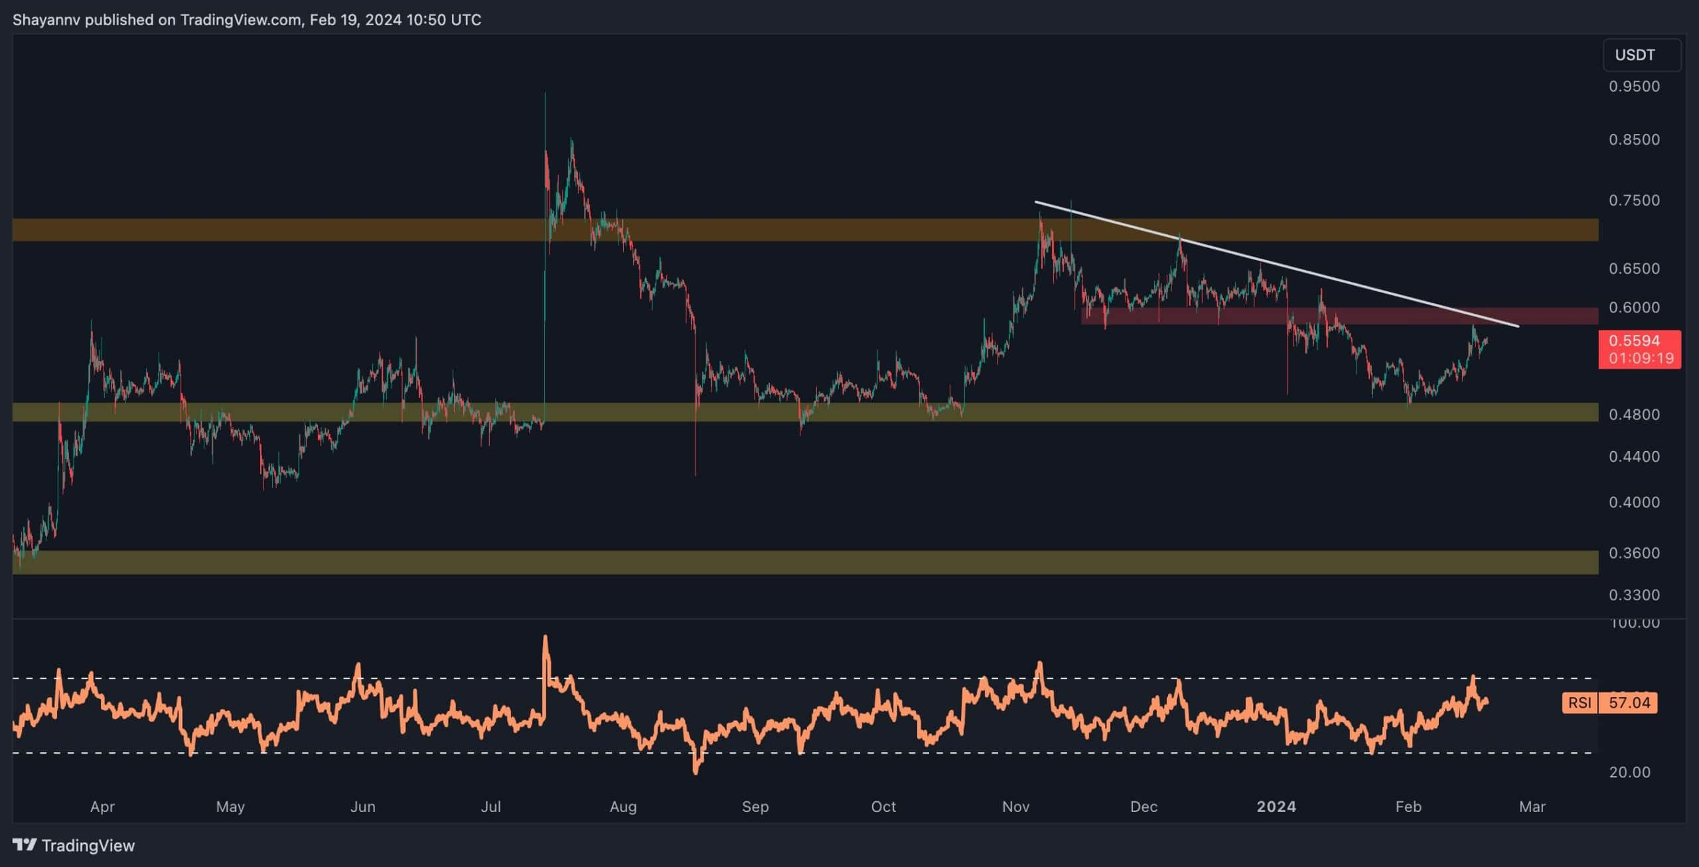Image resolution: width=1699 pixels, height=867 pixels.
Task: Select the lower yellow band near 0.36
Action: 796,562
